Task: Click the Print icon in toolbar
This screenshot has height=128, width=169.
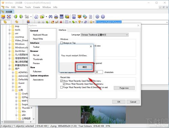Action: tap(56, 17)
